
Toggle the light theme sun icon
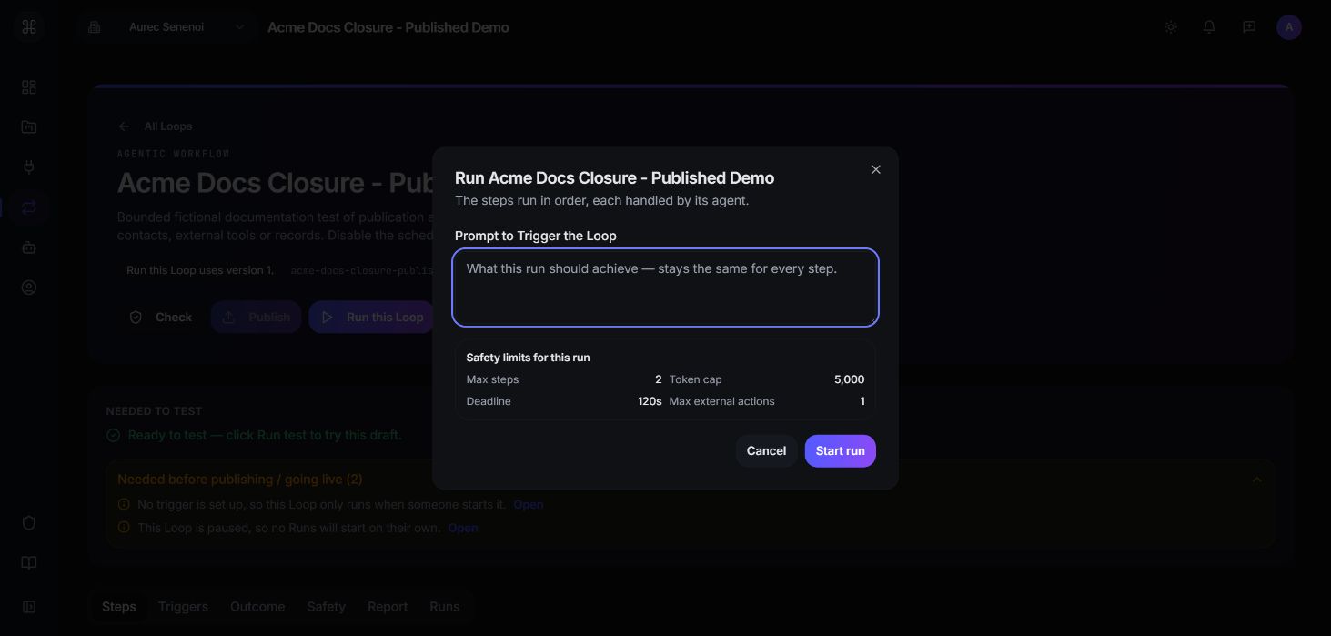[1171, 27]
